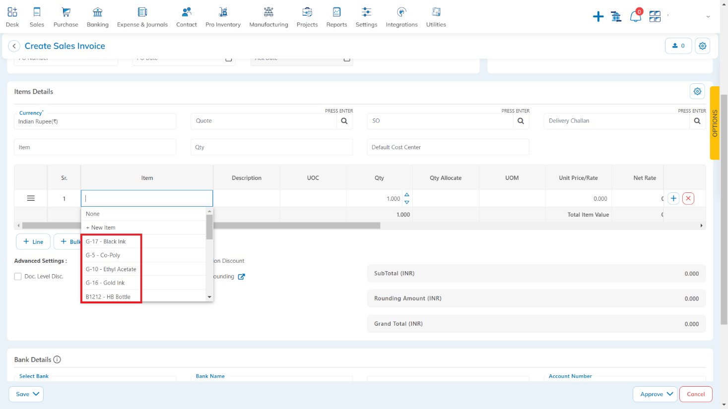Open Expense & Journals menu
The width and height of the screenshot is (728, 409).
pos(142,17)
